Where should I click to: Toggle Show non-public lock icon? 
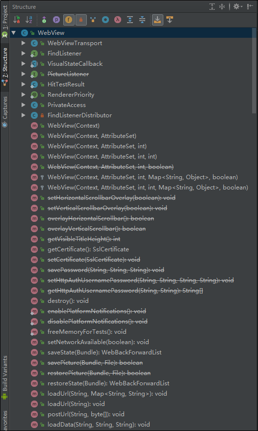pyautogui.click(x=81, y=20)
